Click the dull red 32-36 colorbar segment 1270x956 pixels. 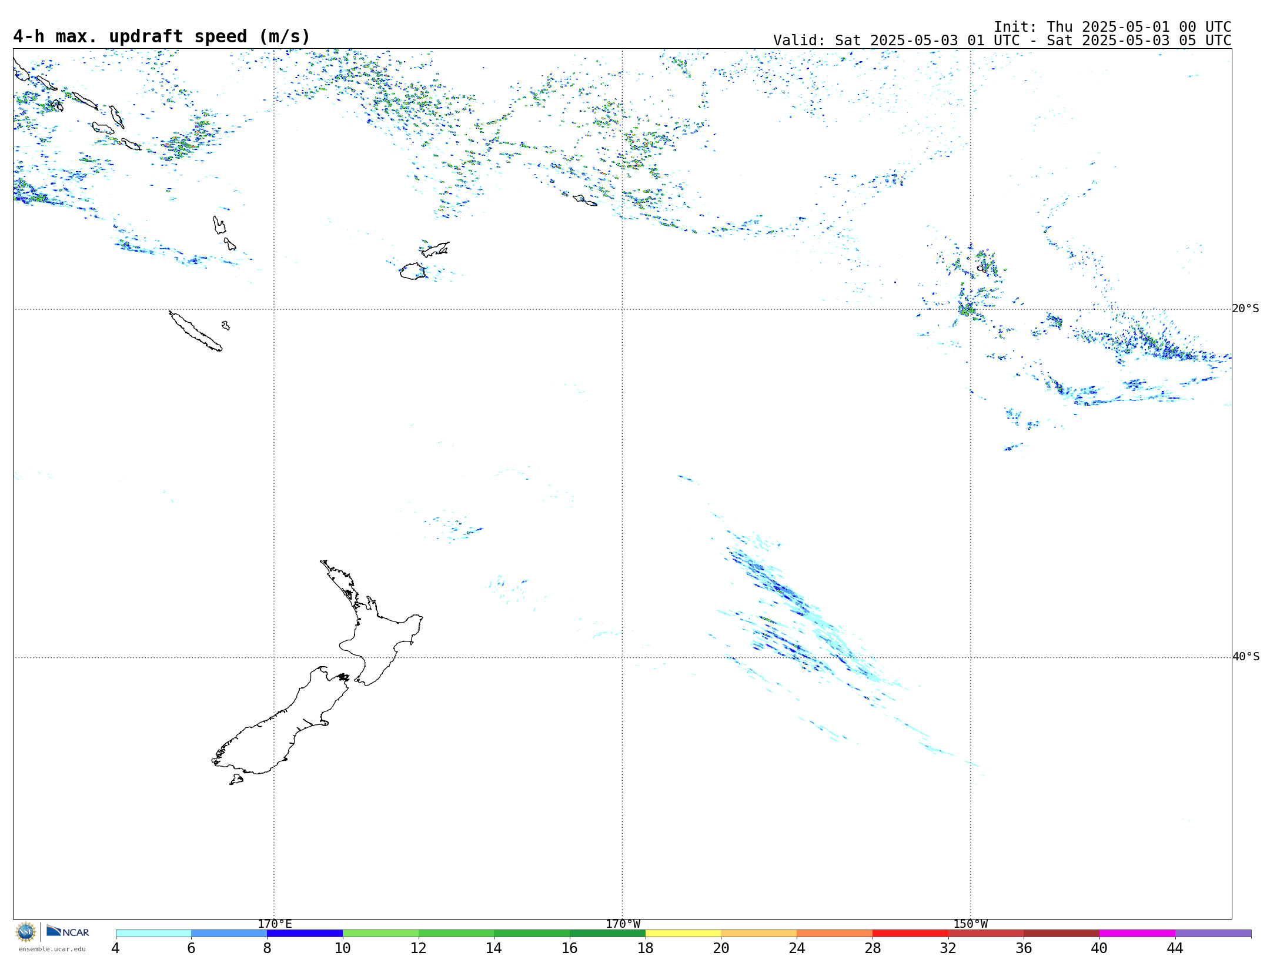click(986, 934)
